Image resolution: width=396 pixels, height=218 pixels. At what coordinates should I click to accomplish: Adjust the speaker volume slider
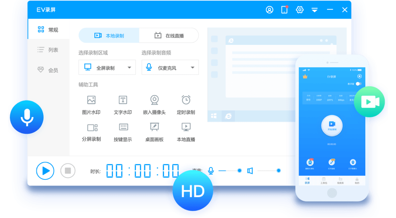[x=269, y=171]
